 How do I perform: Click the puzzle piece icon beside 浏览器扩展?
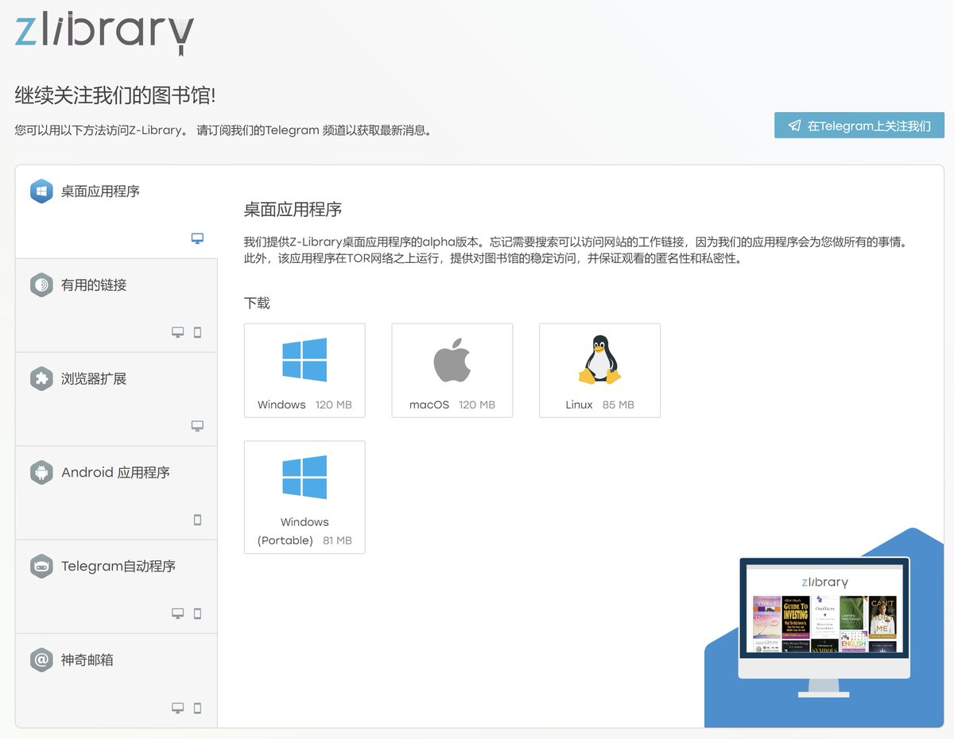coord(41,379)
